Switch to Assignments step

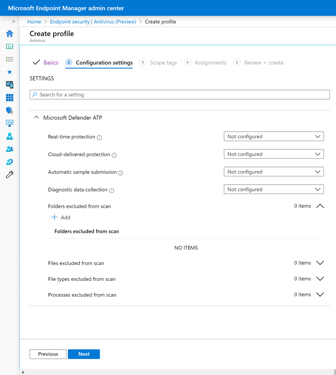point(205,63)
